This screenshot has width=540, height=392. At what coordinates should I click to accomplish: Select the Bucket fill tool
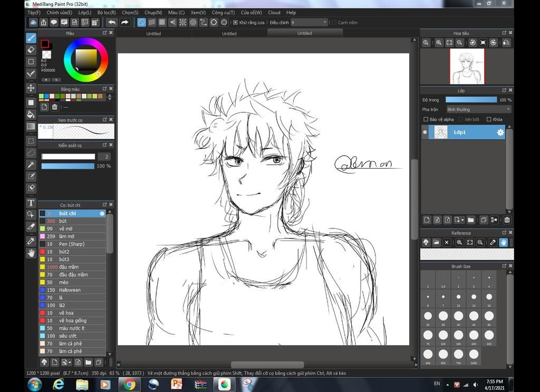click(31, 114)
